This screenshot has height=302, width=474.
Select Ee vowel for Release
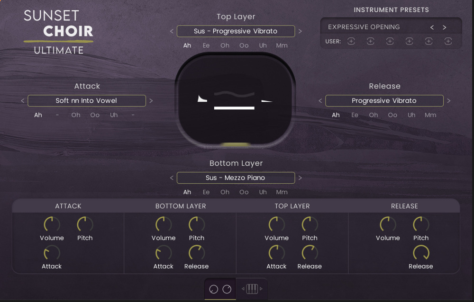[x=355, y=115]
